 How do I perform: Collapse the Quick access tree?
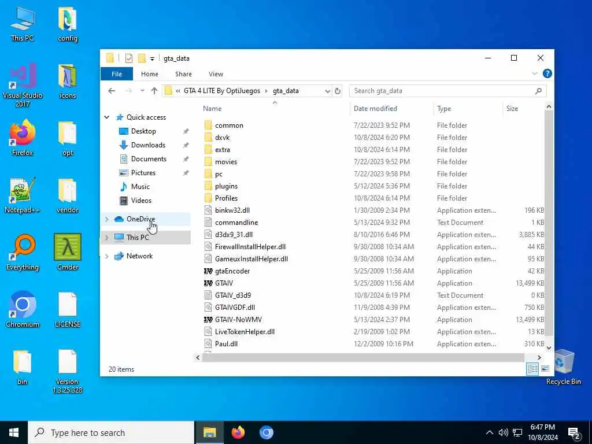click(x=107, y=117)
